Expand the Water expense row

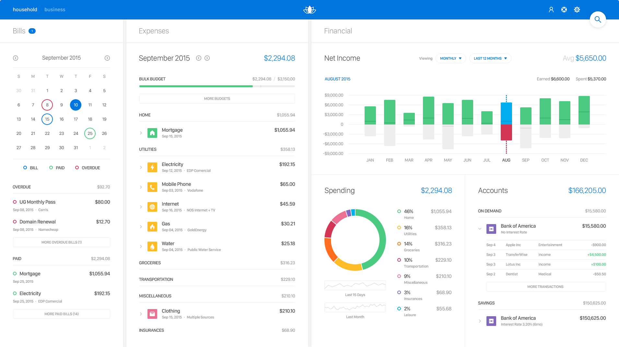[x=141, y=246]
